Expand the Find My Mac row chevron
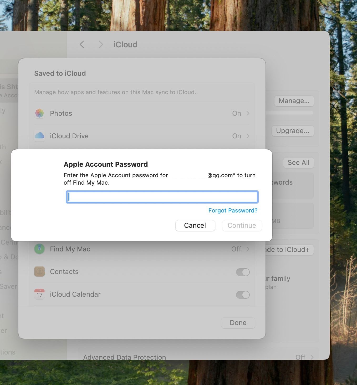The width and height of the screenshot is (357, 385). point(248,249)
